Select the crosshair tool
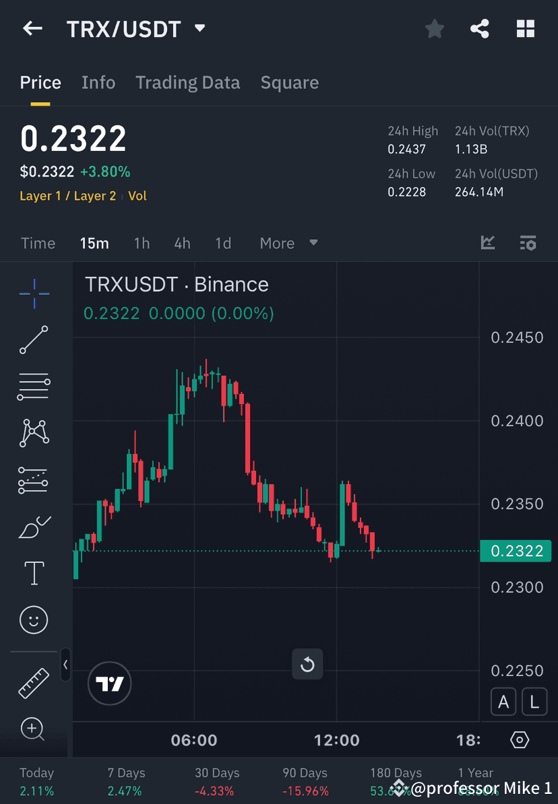 coord(34,293)
